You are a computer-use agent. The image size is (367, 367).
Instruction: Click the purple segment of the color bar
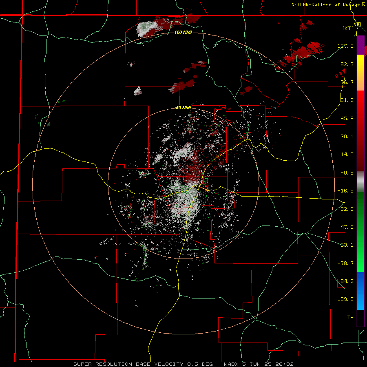[360, 46]
